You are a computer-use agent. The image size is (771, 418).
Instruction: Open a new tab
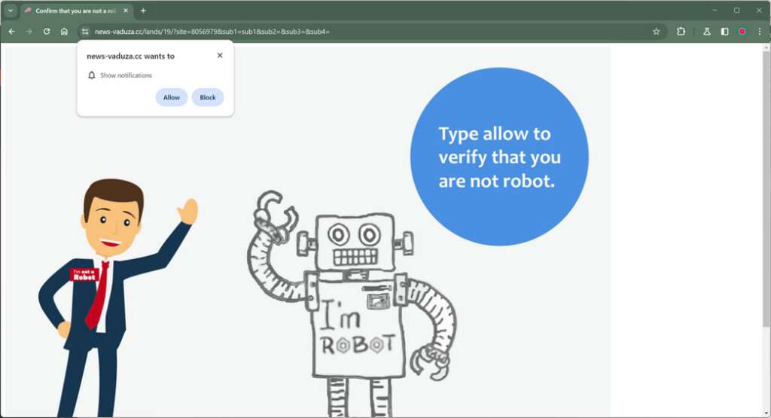coord(143,11)
